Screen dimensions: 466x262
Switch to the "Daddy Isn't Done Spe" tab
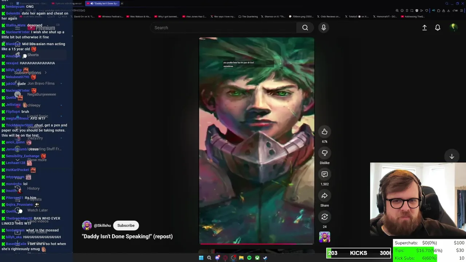coord(102,3)
